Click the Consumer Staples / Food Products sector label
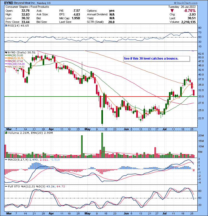Screen dimensions: 208x216 [27, 7]
